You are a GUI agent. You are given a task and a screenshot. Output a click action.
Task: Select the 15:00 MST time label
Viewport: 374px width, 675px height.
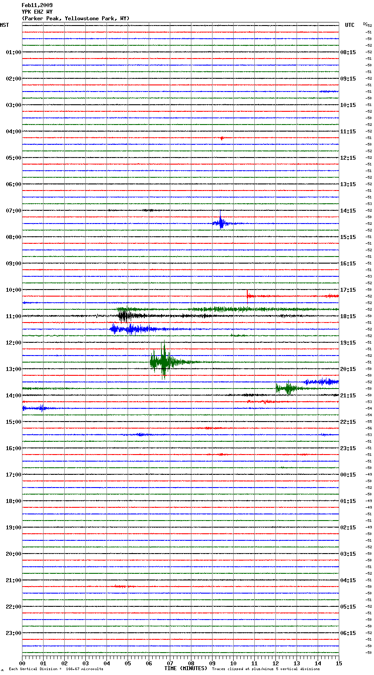point(13,422)
